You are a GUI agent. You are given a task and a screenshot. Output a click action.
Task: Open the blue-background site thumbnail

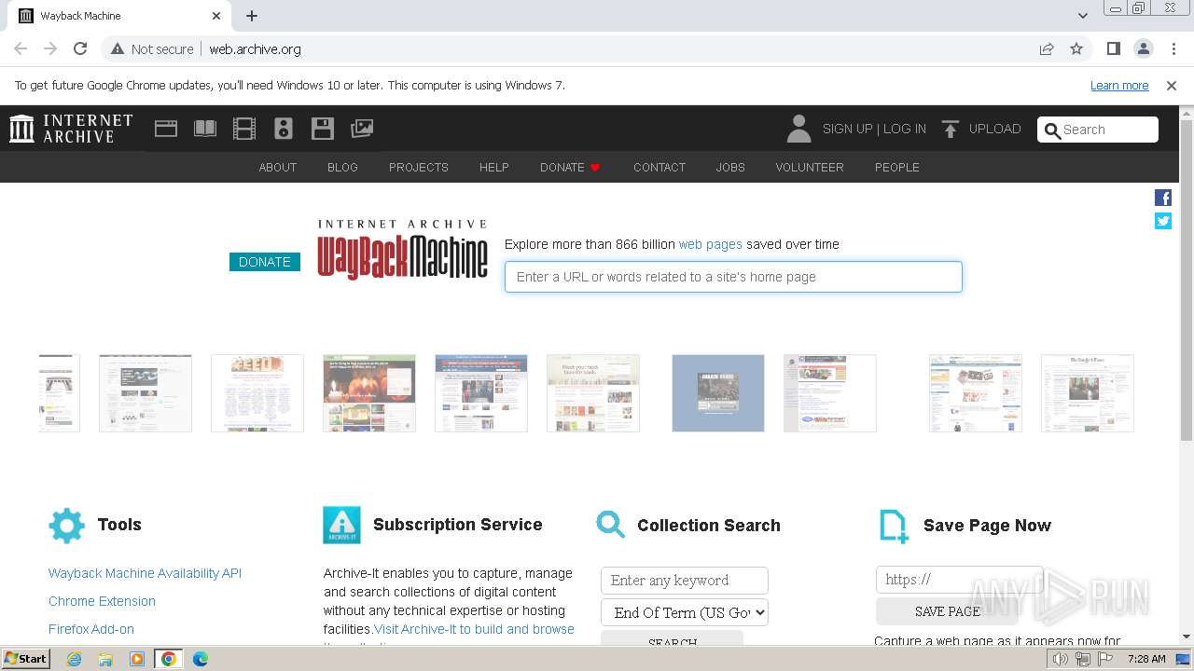(718, 393)
